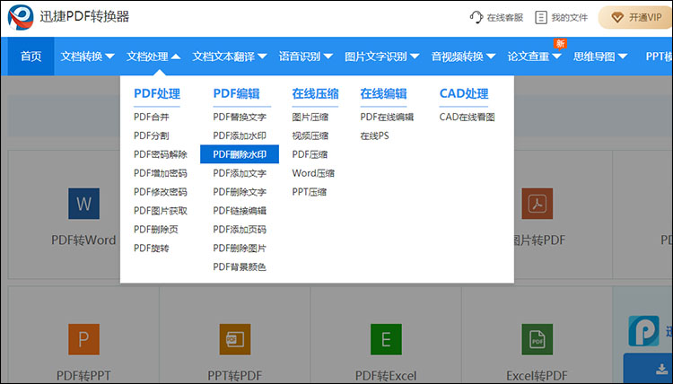The width and height of the screenshot is (673, 384).
Task: Select PDF删除水印 menu item
Action: pyautogui.click(x=240, y=154)
